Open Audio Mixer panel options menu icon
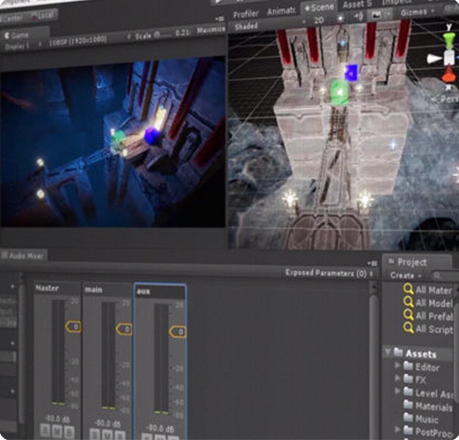This screenshot has width=459, height=440. pyautogui.click(x=373, y=263)
